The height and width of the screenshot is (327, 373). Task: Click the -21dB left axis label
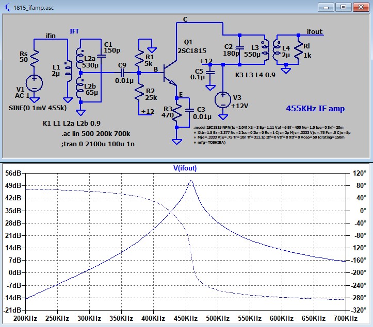coord(12,310)
